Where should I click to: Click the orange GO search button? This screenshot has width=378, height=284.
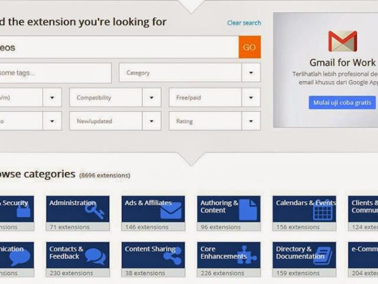coord(249,47)
